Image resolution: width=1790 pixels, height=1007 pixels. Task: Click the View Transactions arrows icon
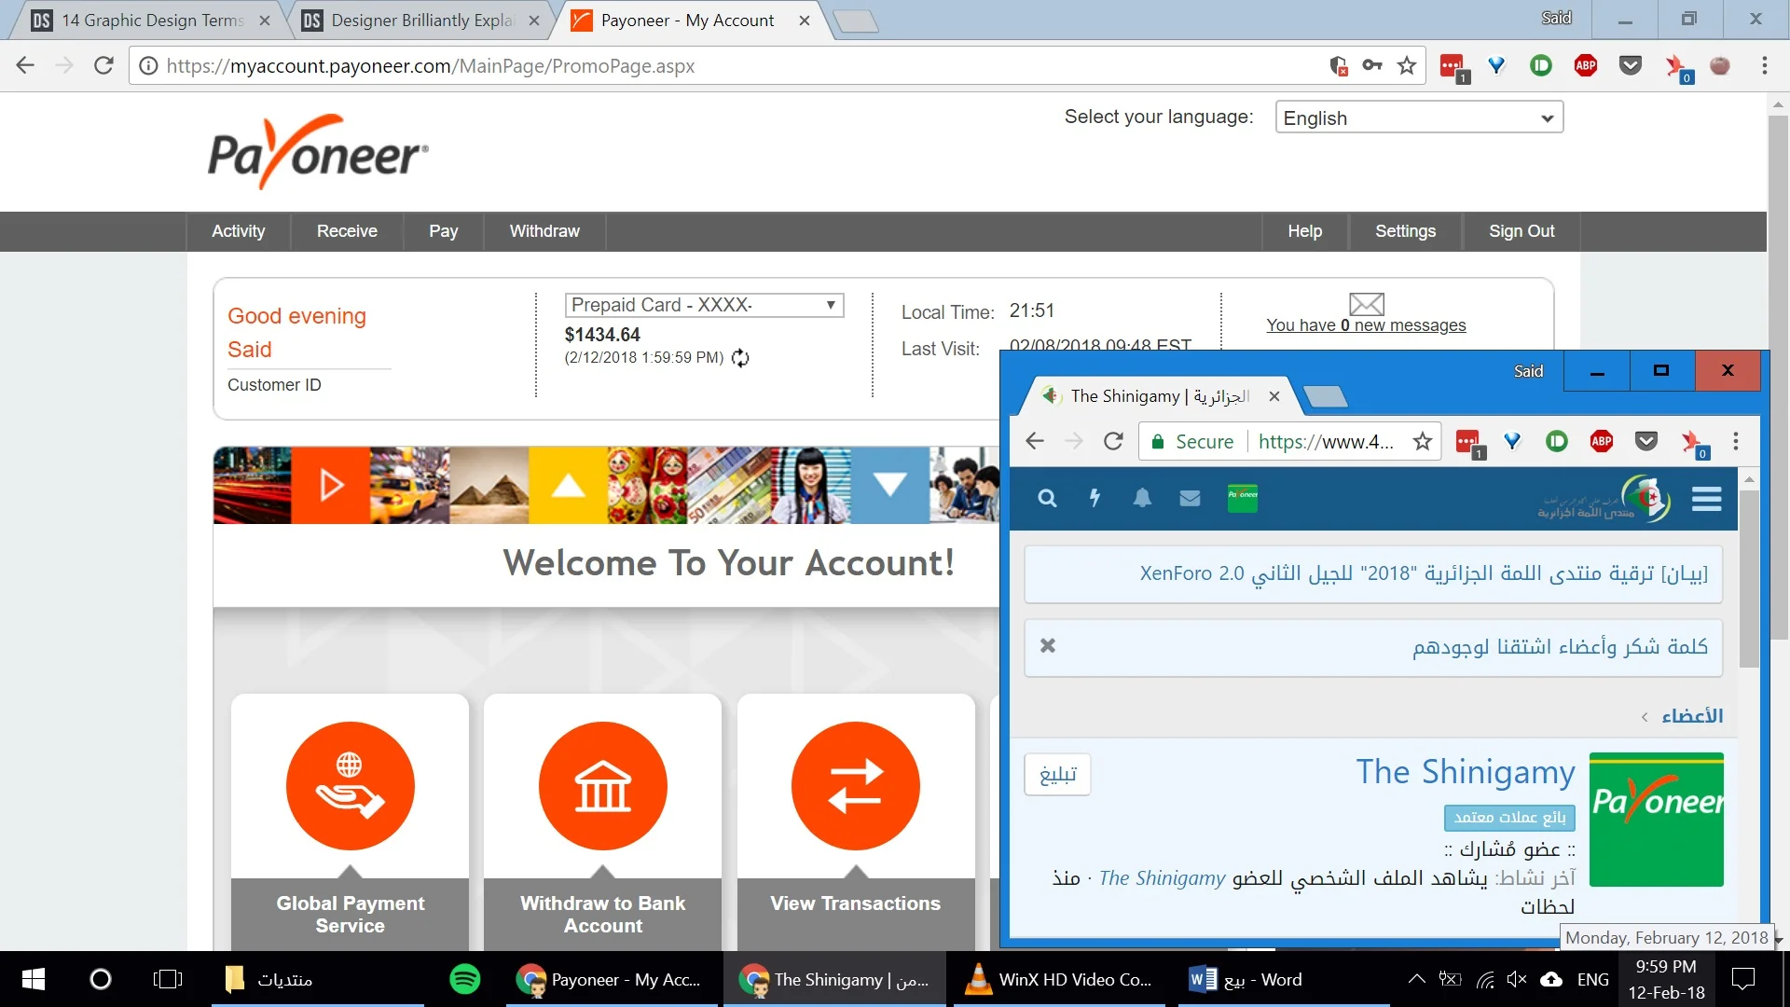[855, 786]
